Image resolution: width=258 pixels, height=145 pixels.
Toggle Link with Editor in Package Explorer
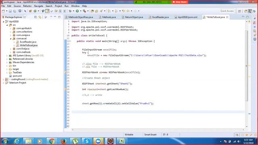point(40,17)
